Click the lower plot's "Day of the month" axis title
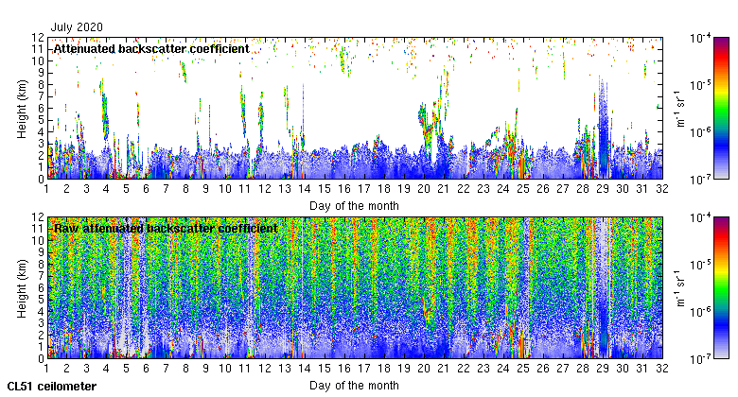 click(x=354, y=386)
